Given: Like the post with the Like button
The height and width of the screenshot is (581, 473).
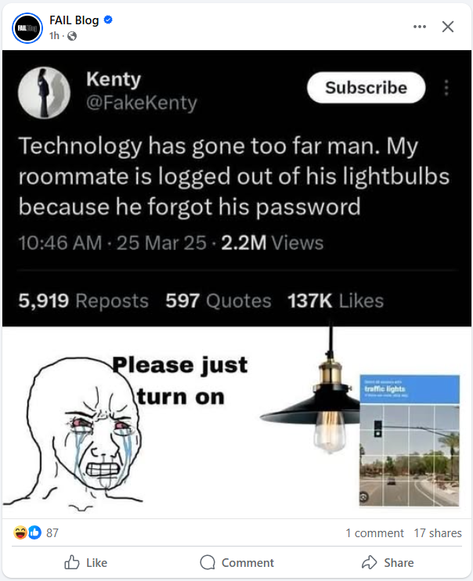Looking at the screenshot, I should (x=85, y=562).
